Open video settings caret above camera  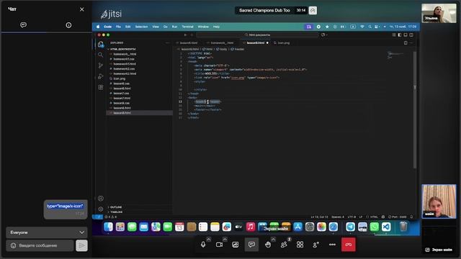[225, 240]
